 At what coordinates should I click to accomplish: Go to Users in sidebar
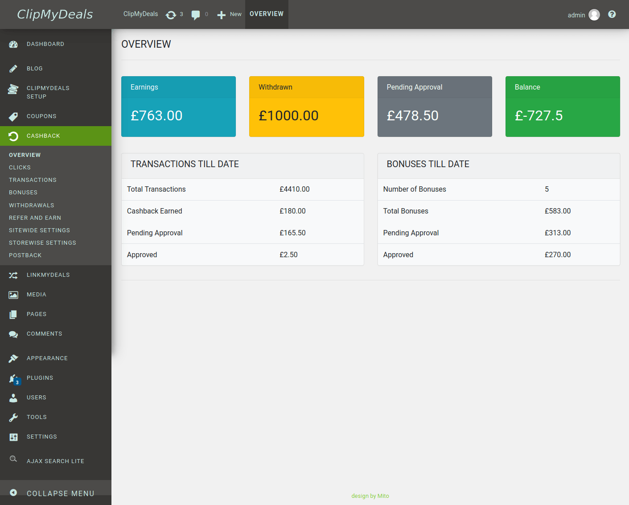56,398
